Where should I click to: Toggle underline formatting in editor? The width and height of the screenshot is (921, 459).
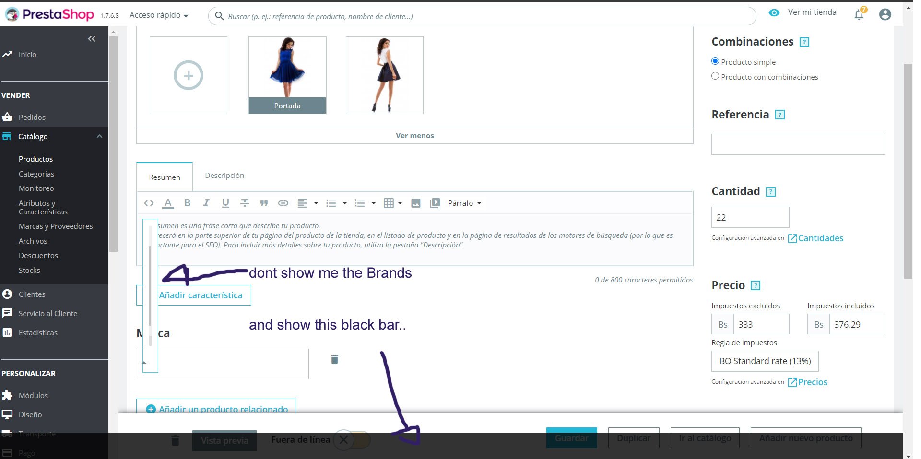(x=225, y=203)
